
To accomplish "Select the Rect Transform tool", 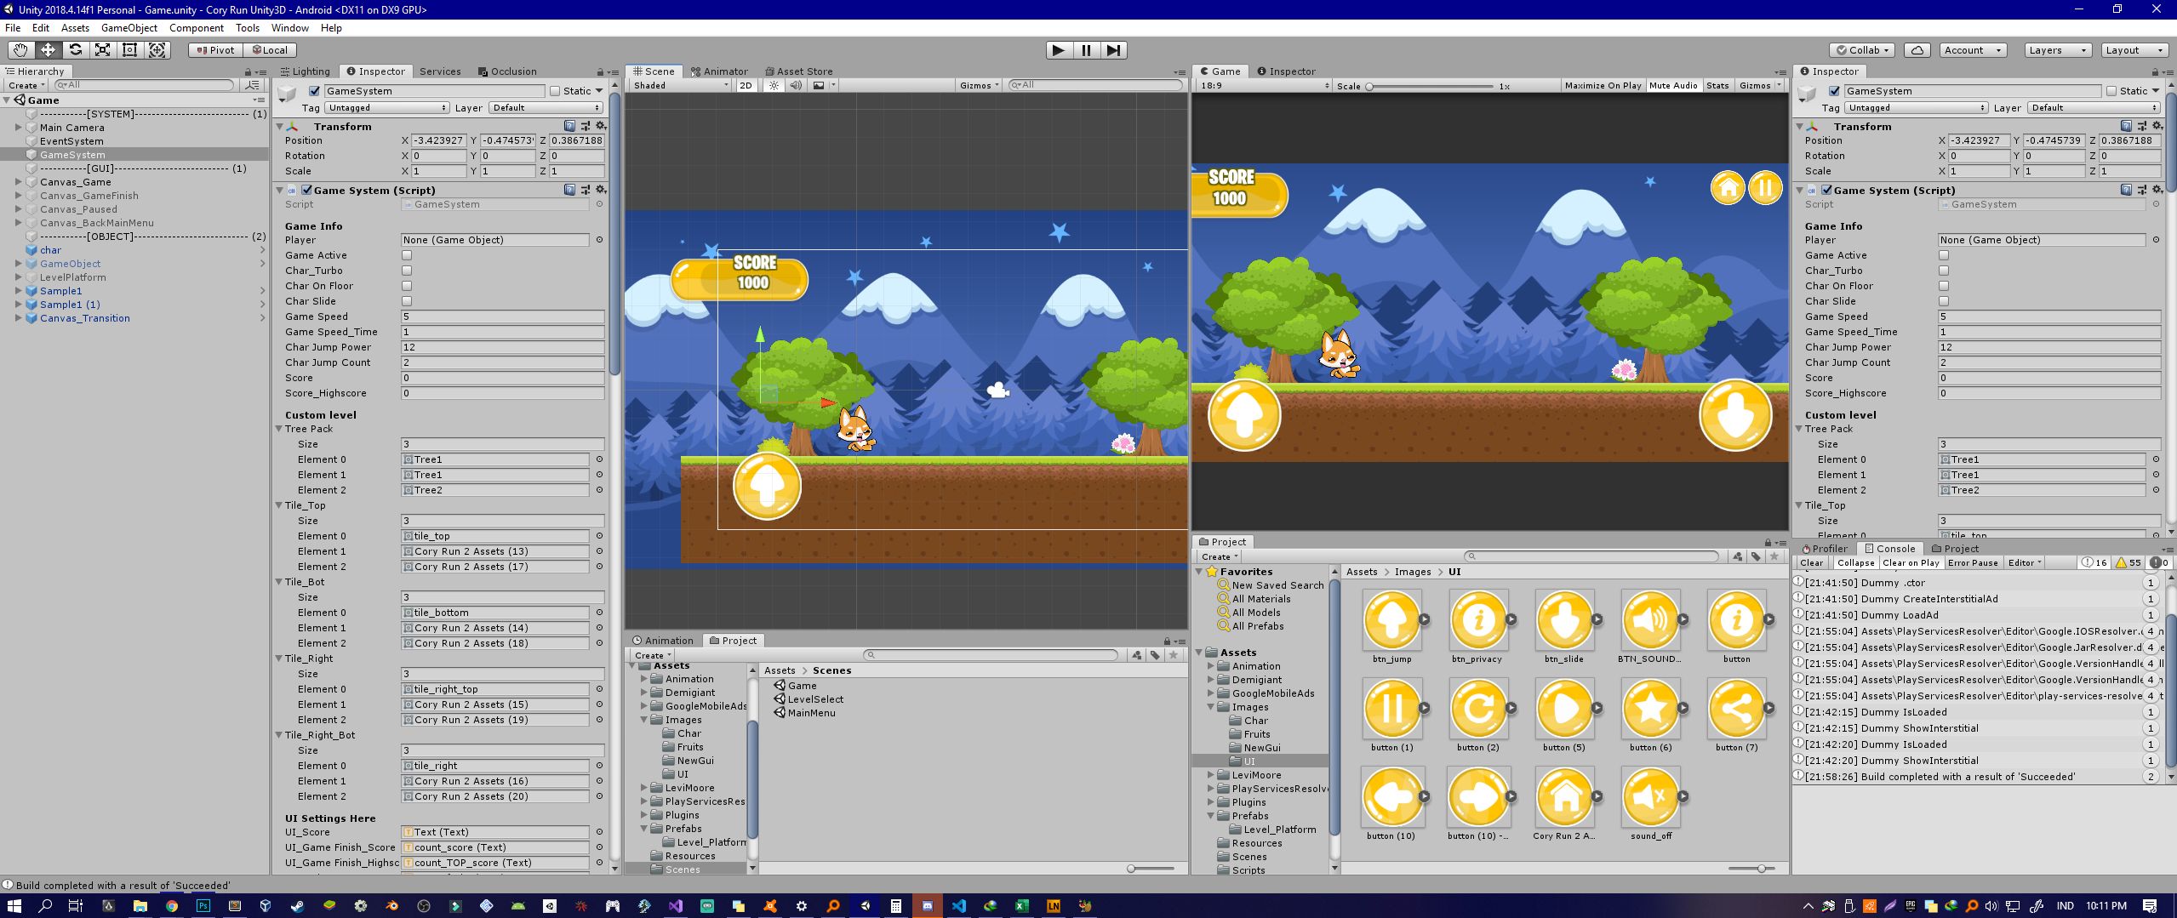I will point(129,50).
